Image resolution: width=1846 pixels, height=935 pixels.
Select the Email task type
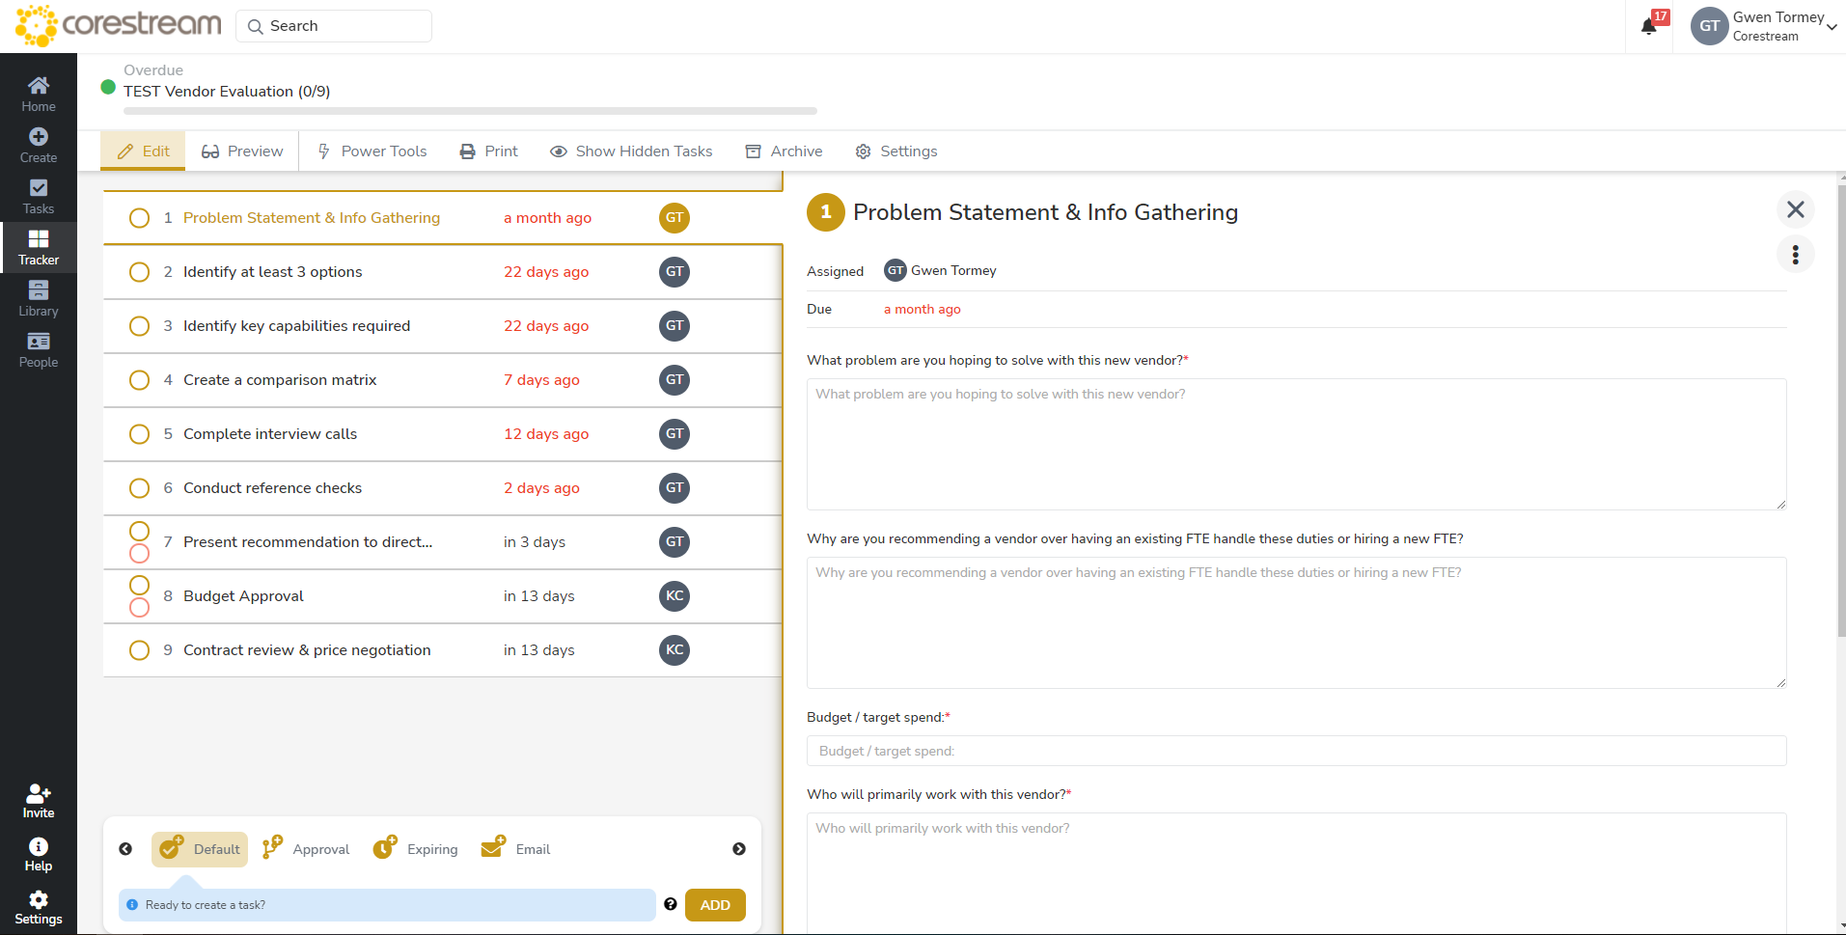click(x=515, y=848)
